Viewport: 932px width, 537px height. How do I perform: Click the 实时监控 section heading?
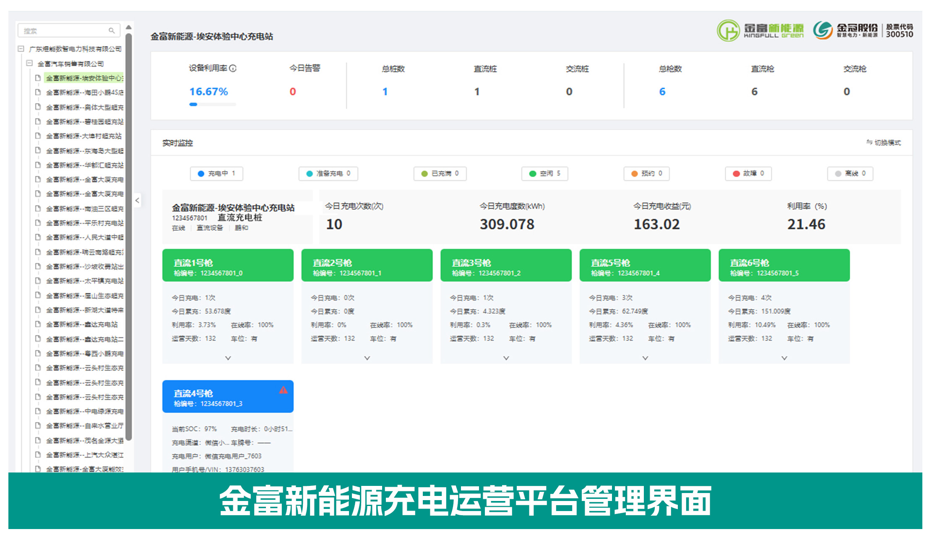177,143
